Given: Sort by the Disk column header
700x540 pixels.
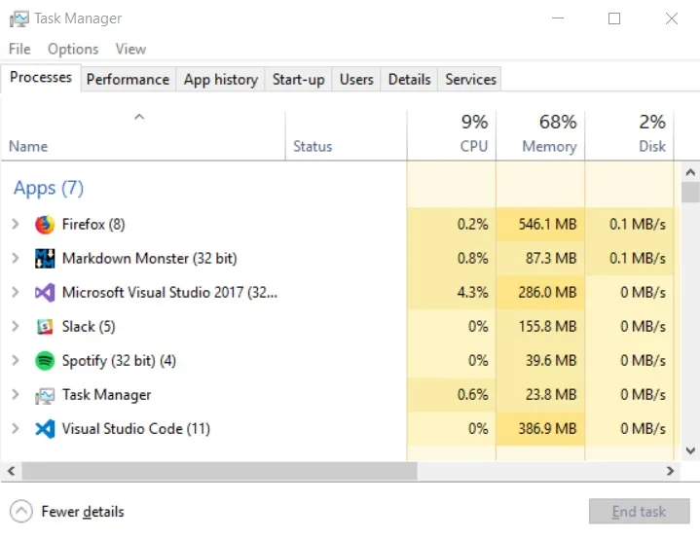Looking at the screenshot, I should tap(629, 135).
